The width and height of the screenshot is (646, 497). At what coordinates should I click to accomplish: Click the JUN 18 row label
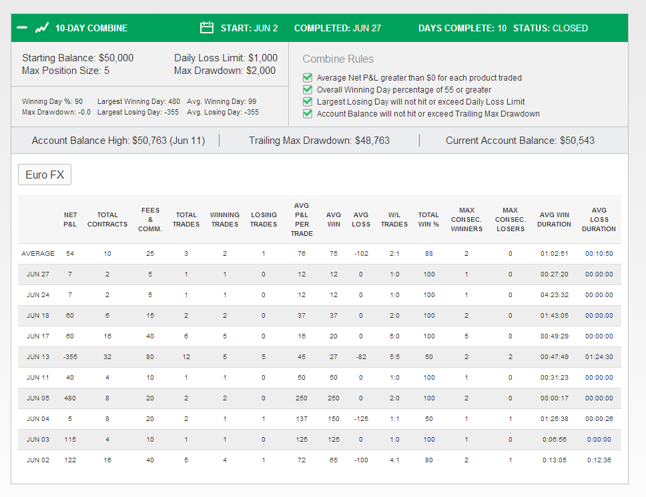(x=38, y=315)
